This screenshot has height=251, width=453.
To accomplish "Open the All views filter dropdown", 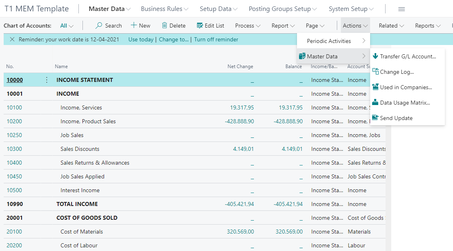I will click(67, 26).
